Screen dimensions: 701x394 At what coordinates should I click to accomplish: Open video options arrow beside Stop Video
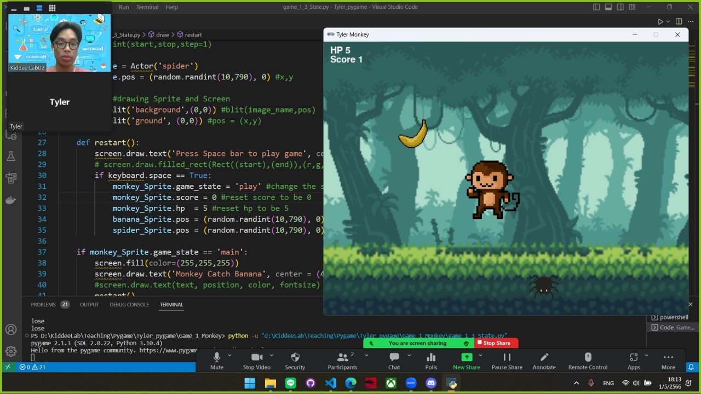tap(271, 355)
